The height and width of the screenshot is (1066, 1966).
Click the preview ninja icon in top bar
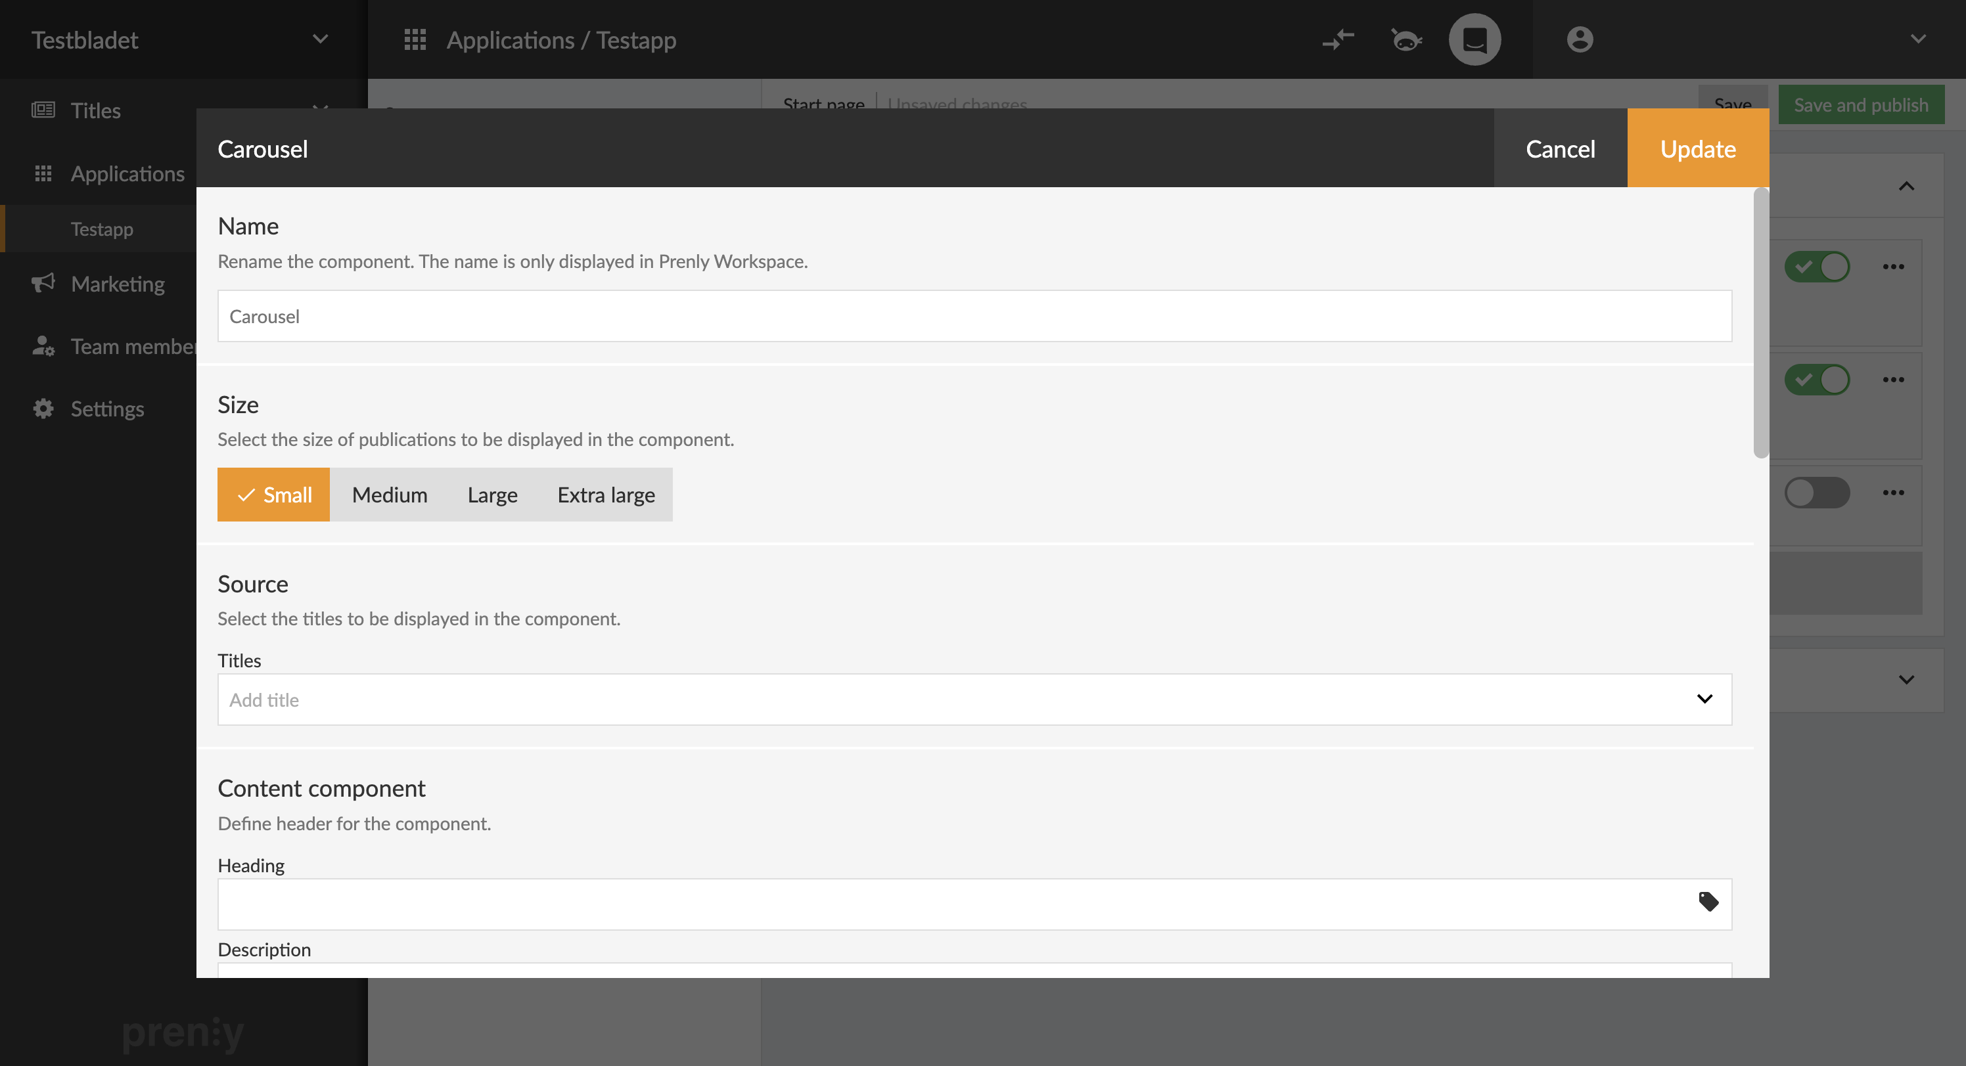(1407, 39)
